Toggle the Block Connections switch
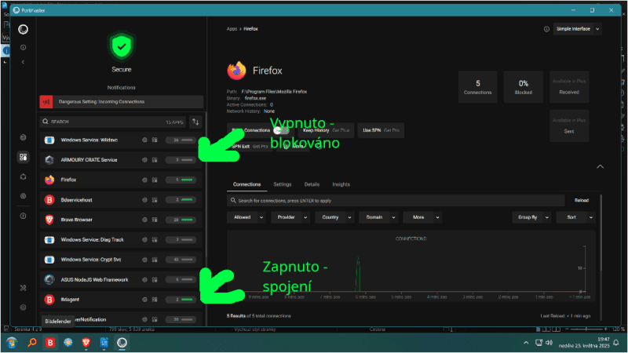 (280, 130)
